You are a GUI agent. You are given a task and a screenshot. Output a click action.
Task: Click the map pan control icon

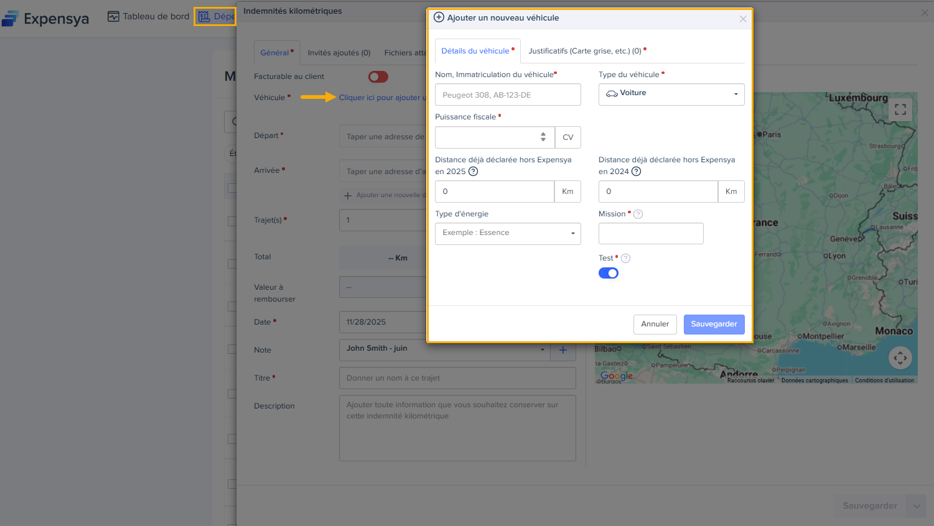pyautogui.click(x=900, y=358)
